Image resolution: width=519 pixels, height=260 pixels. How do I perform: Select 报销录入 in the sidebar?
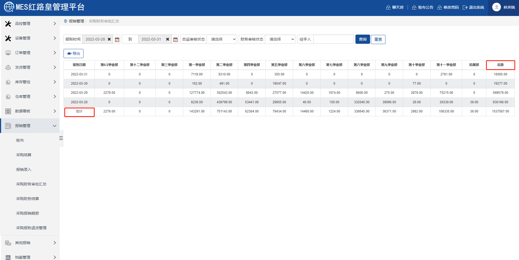(24, 169)
